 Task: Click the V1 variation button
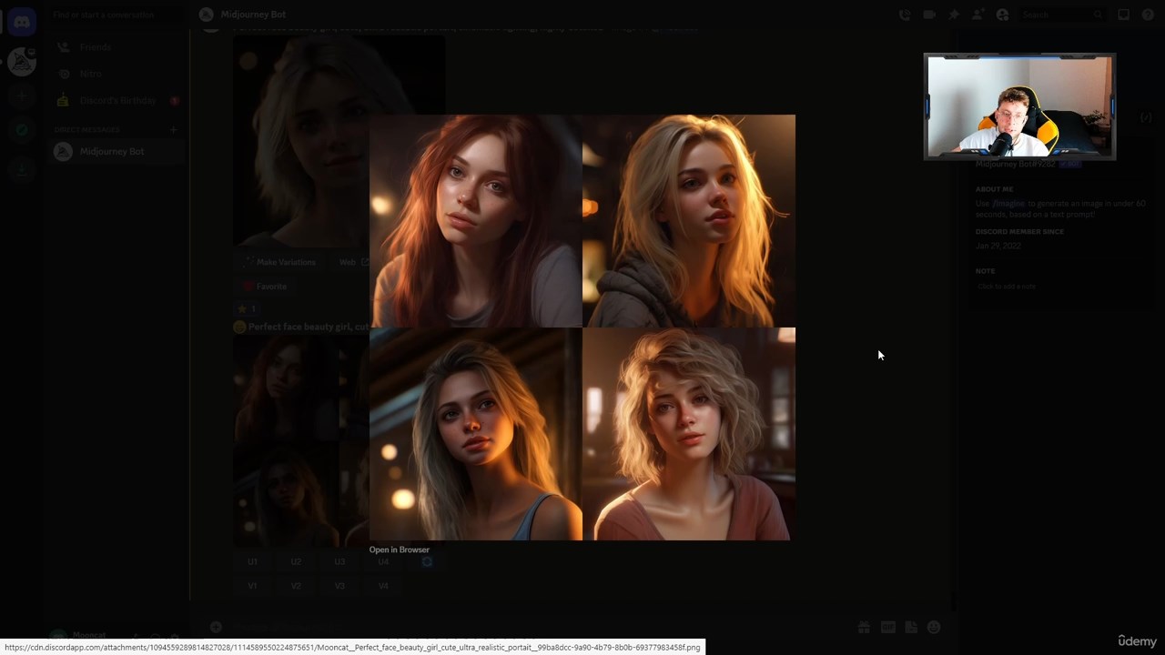pos(252,586)
